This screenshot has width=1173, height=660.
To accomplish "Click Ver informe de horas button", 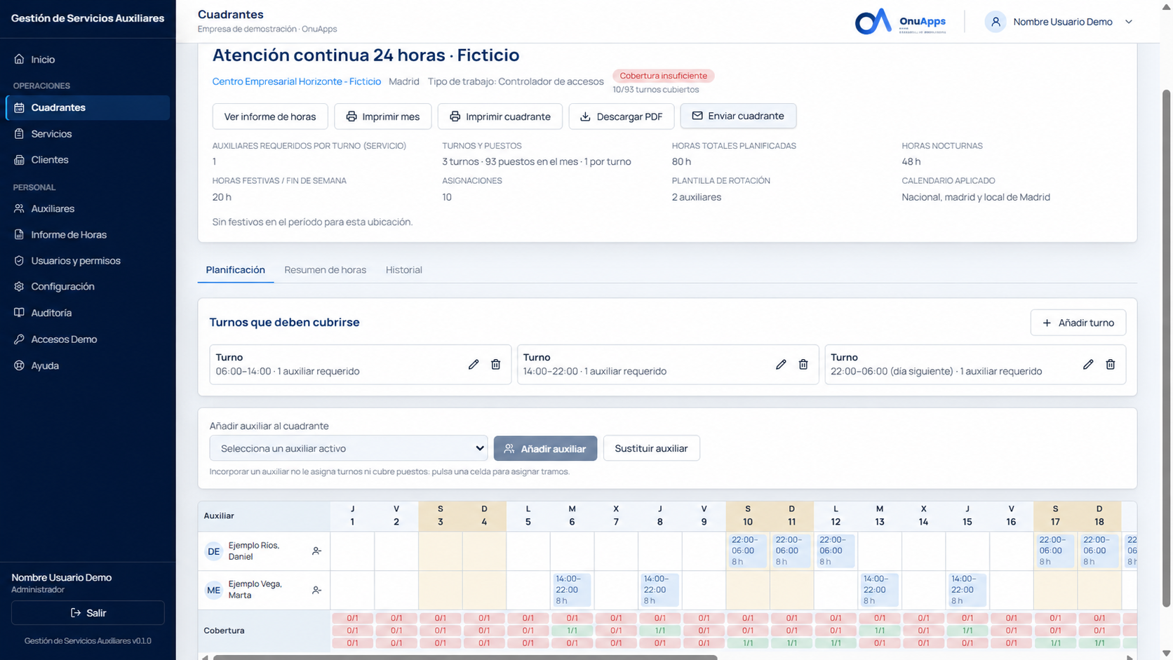I will coord(270,116).
